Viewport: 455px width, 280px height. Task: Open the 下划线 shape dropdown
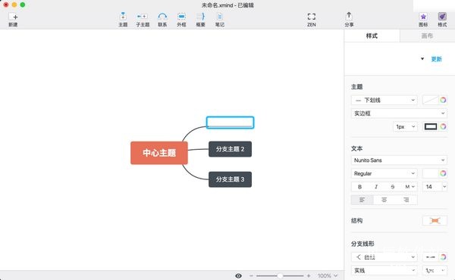coord(384,100)
